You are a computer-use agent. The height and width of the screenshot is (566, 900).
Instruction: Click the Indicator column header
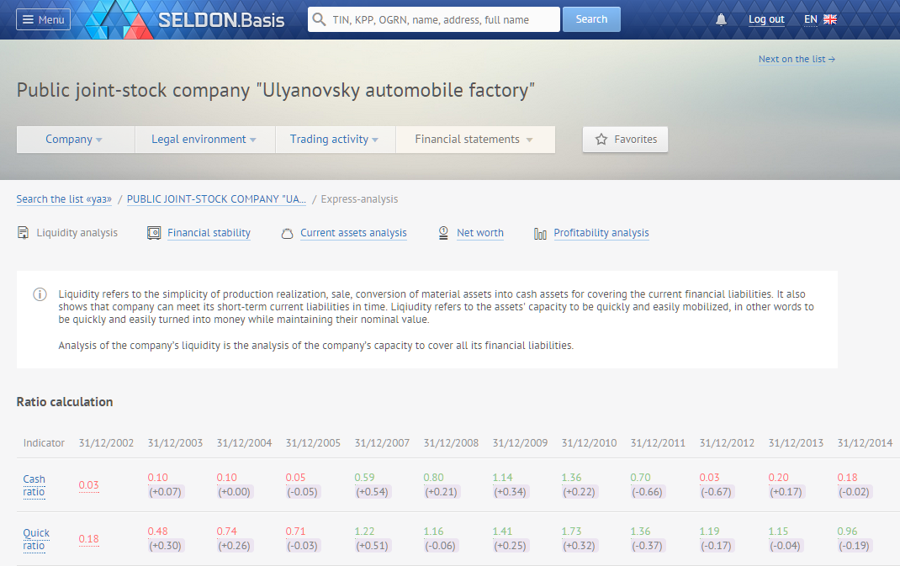pyautogui.click(x=44, y=443)
